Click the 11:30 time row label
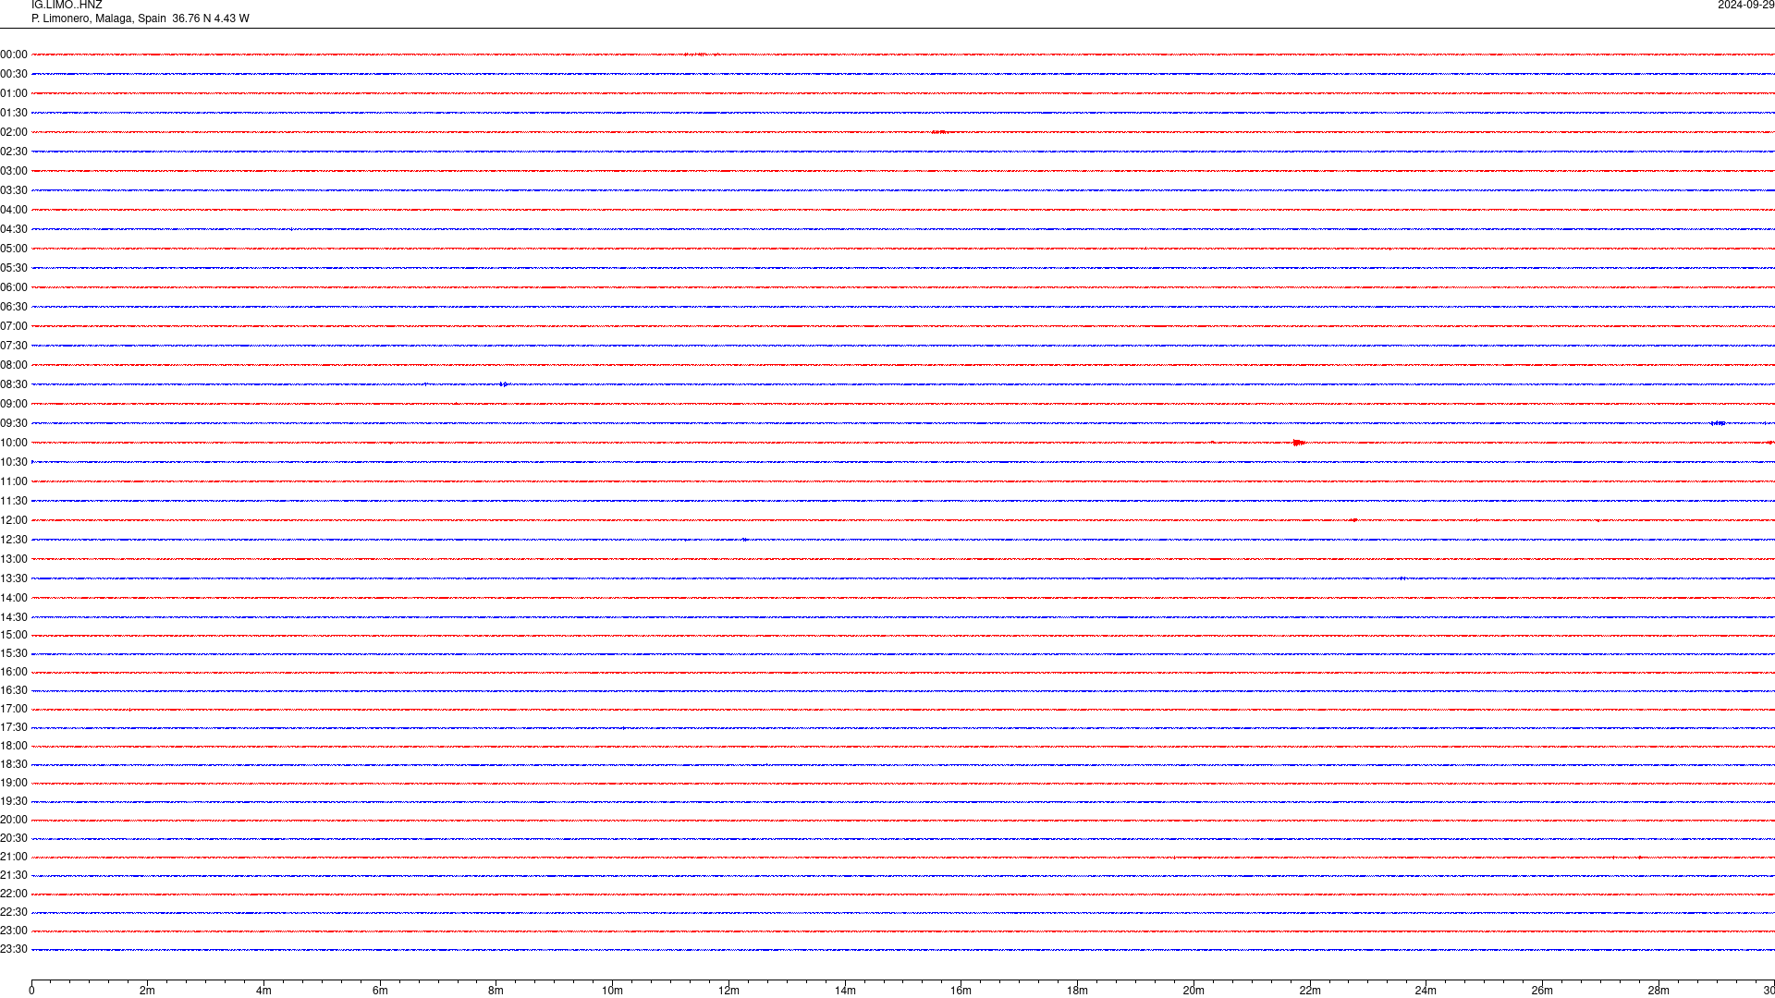The image size is (1775, 998). pos(14,501)
